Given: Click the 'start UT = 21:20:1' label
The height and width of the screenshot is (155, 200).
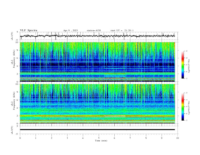Looking at the screenshot, I should tap(122, 30).
